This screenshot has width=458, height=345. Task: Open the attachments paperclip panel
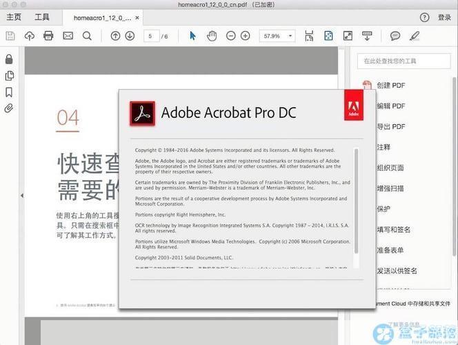coord(9,108)
